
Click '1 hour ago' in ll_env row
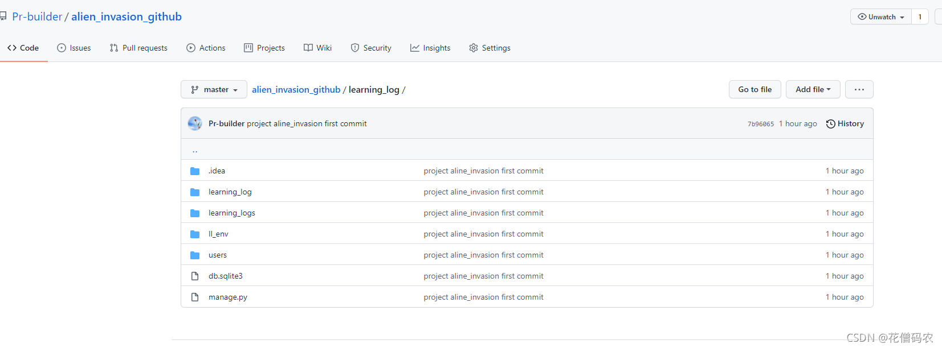[845, 234]
